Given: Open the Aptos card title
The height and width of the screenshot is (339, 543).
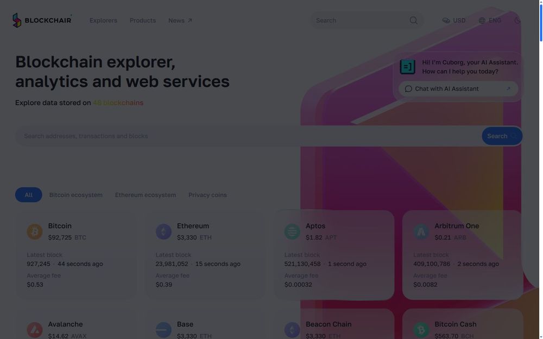Looking at the screenshot, I should pyautogui.click(x=315, y=226).
